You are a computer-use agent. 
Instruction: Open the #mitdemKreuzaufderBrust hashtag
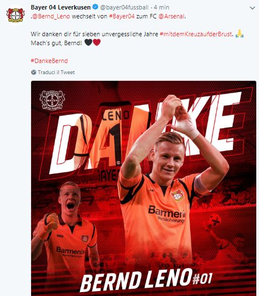[196, 34]
